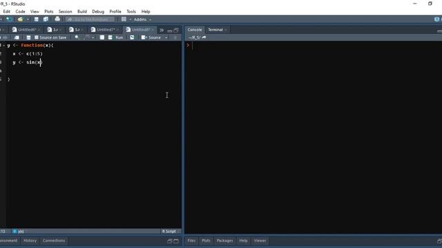Show more editor tabs with double chevron

[x=162, y=30]
